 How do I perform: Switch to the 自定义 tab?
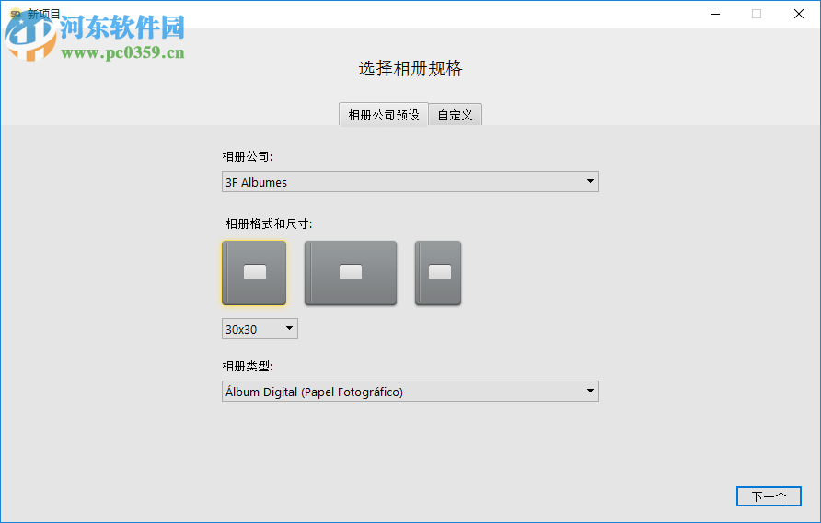click(455, 115)
